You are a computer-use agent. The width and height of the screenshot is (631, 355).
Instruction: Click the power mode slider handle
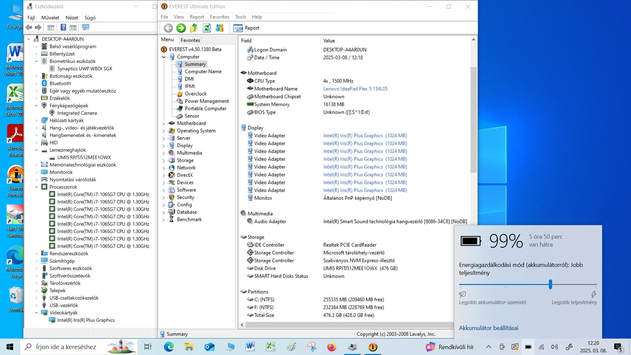(x=550, y=284)
